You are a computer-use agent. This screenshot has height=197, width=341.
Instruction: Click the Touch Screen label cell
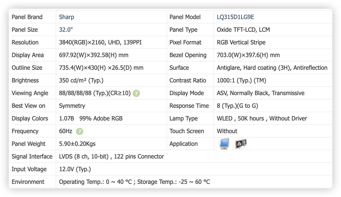click(x=190, y=131)
